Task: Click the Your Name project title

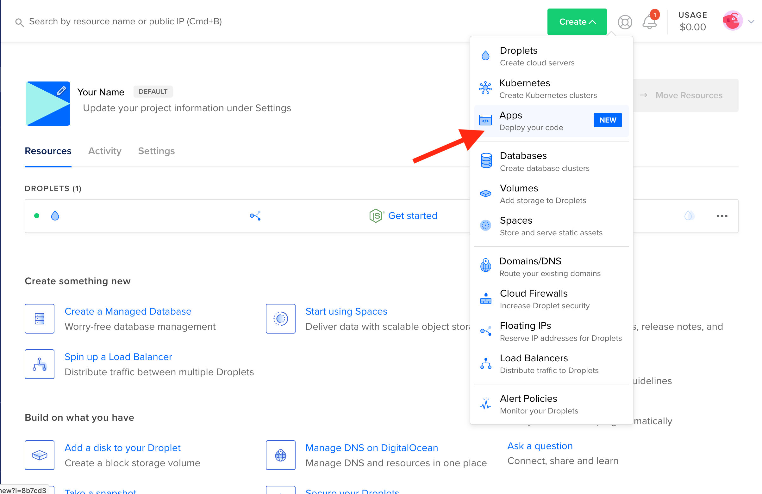Action: (x=101, y=92)
